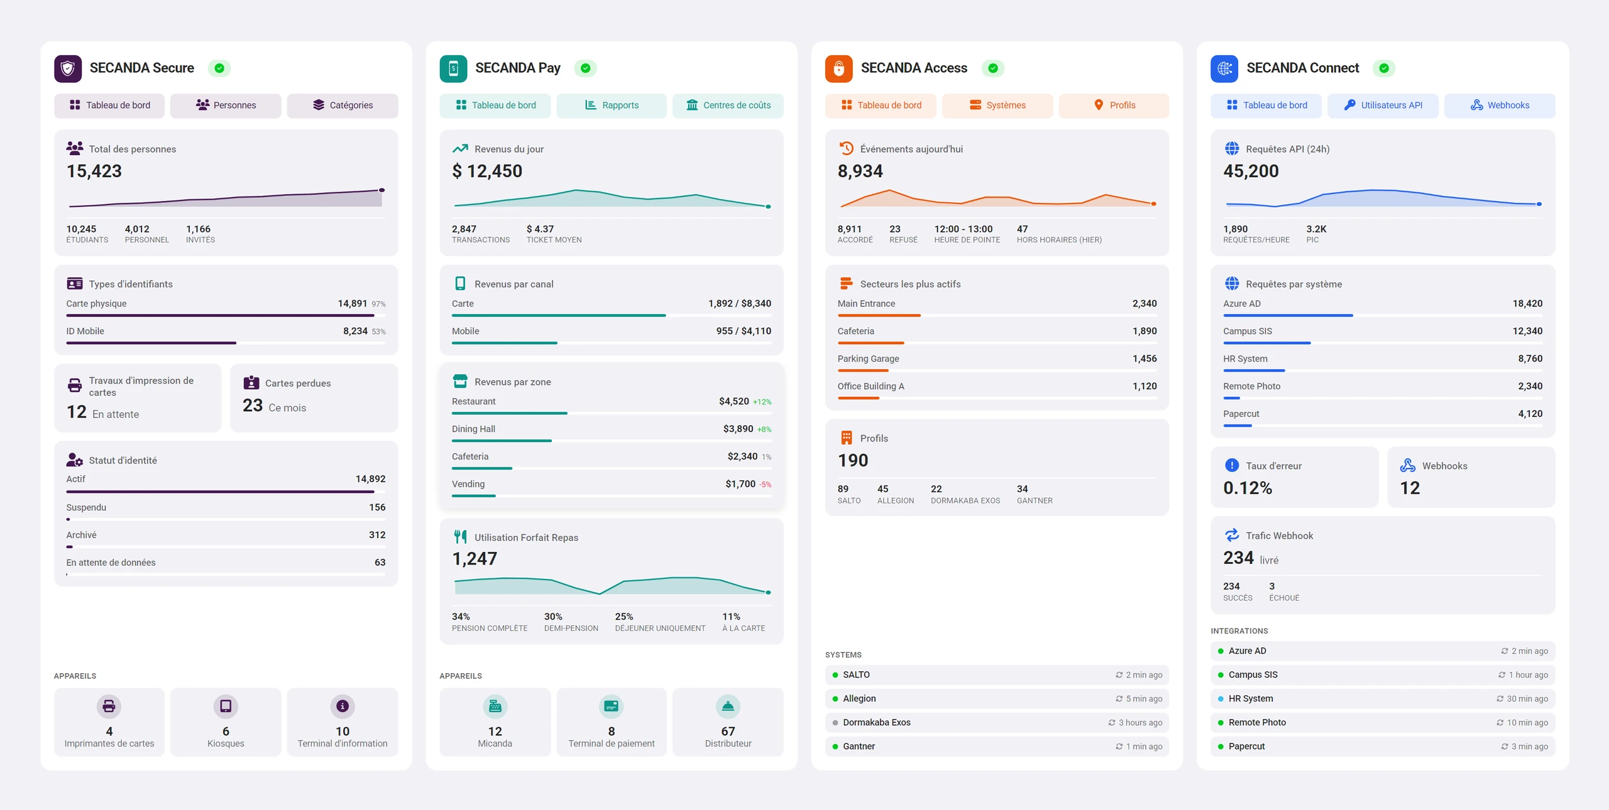Switch to the Catégories tab
1609x810 pixels.
pos(343,105)
